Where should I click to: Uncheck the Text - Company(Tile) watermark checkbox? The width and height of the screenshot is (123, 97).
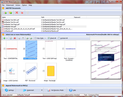click(x=24, y=49)
